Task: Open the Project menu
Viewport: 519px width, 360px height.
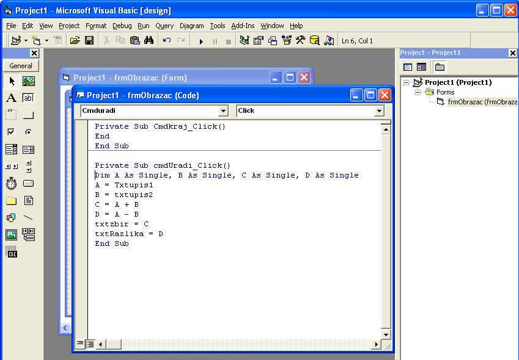Action: 69,26
